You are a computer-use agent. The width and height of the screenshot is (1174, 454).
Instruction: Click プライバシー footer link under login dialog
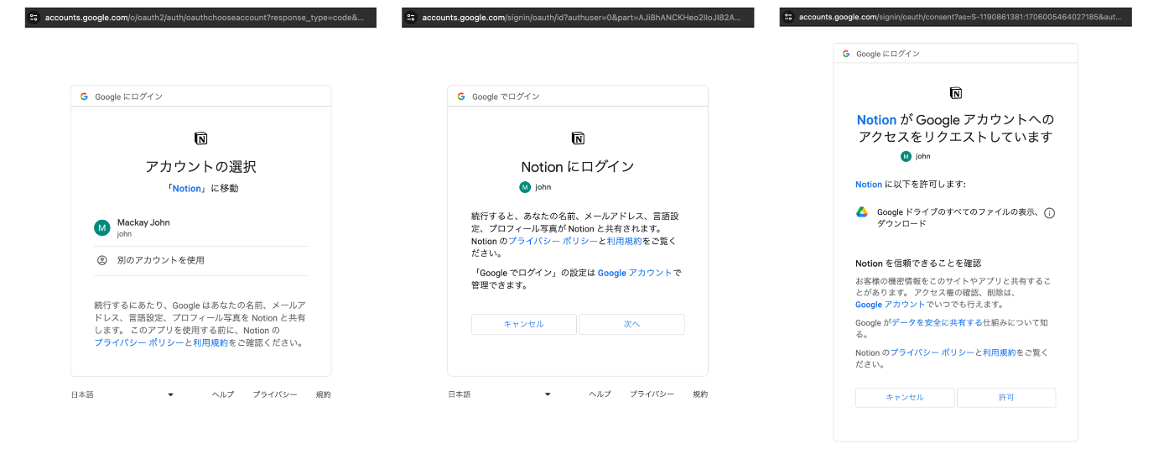click(x=652, y=394)
